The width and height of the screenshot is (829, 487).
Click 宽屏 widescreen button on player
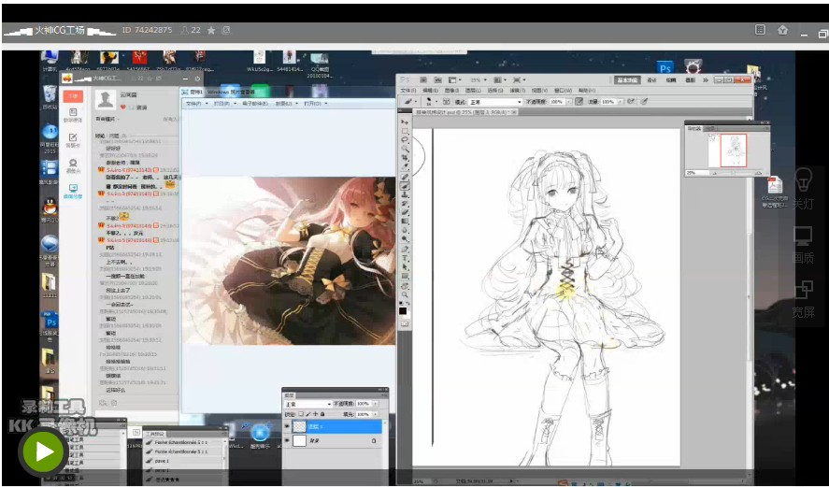pyautogui.click(x=803, y=299)
